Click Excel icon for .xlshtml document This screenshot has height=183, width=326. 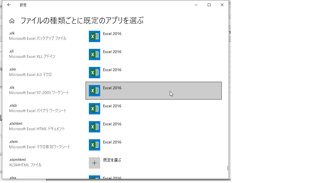[x=95, y=127]
